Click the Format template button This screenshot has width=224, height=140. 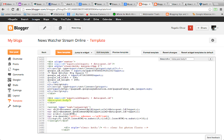[x=151, y=52]
